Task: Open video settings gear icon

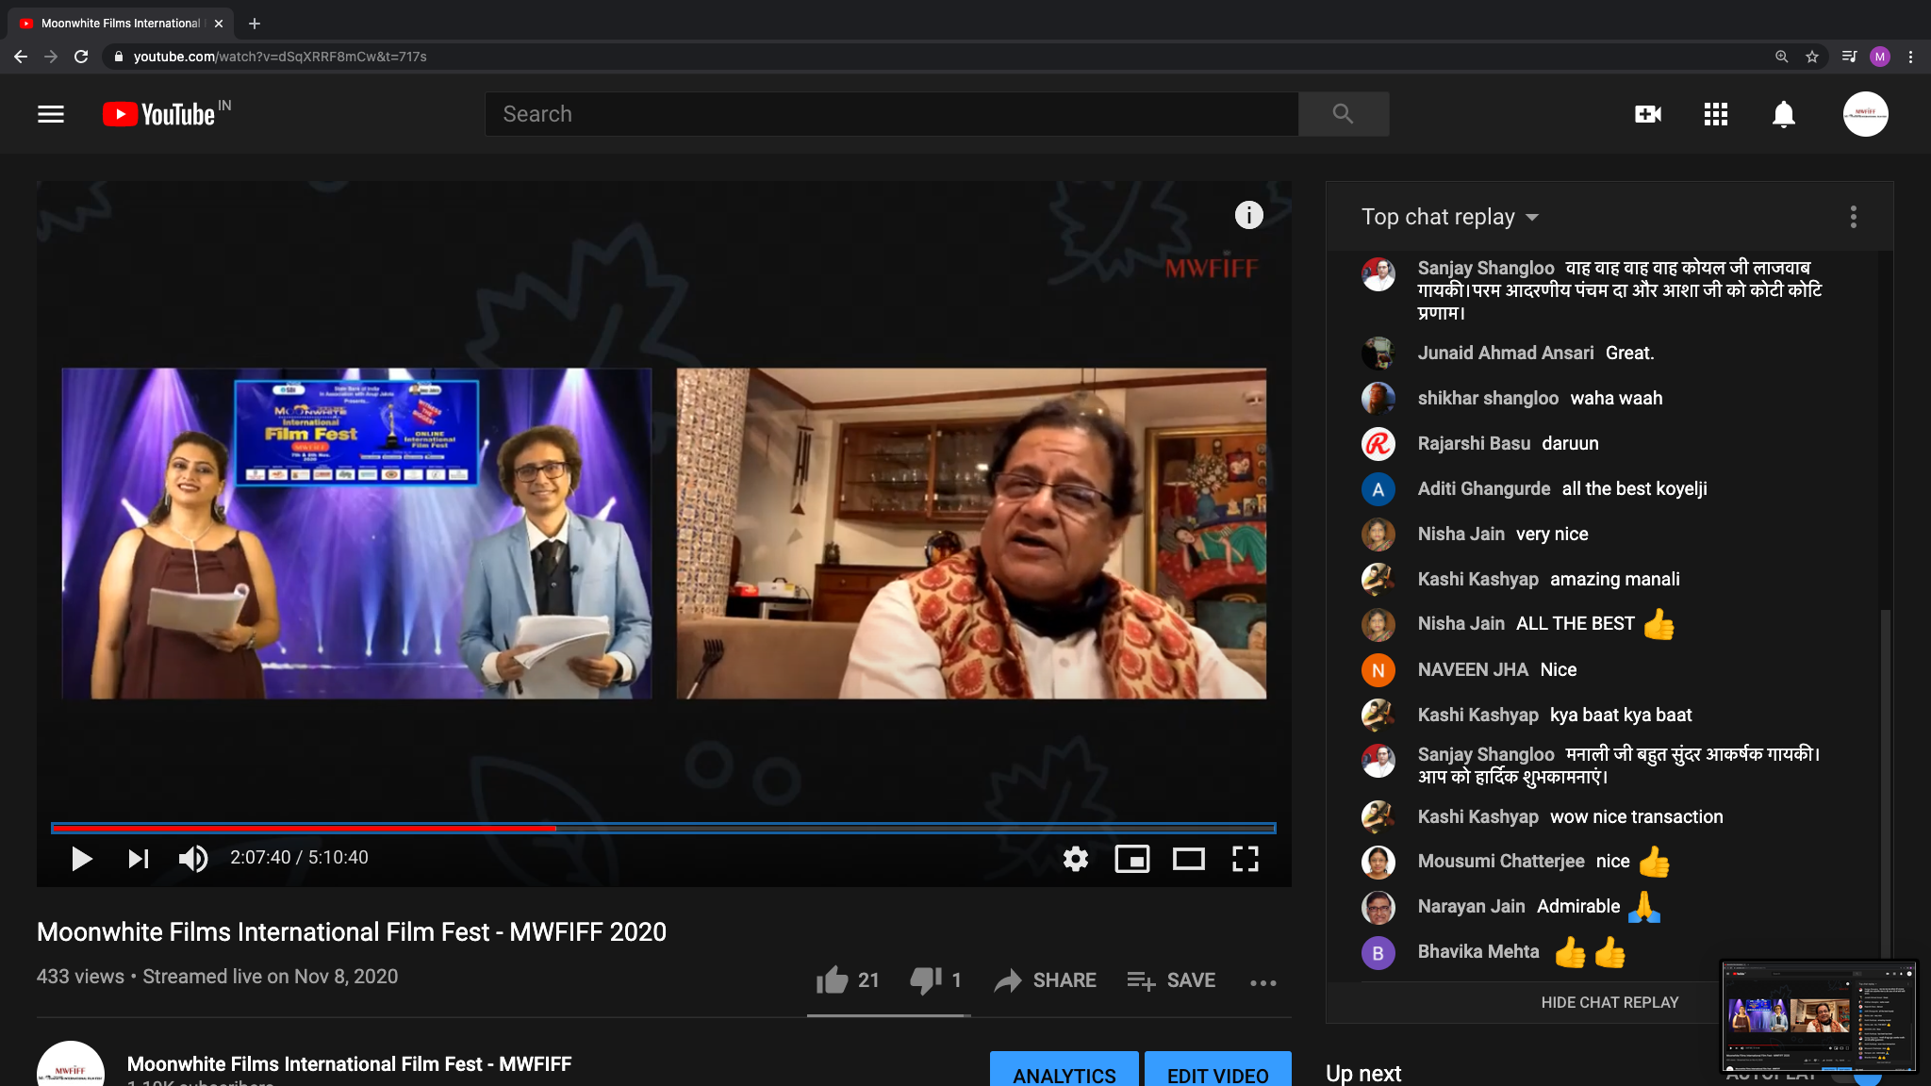Action: [x=1076, y=859]
